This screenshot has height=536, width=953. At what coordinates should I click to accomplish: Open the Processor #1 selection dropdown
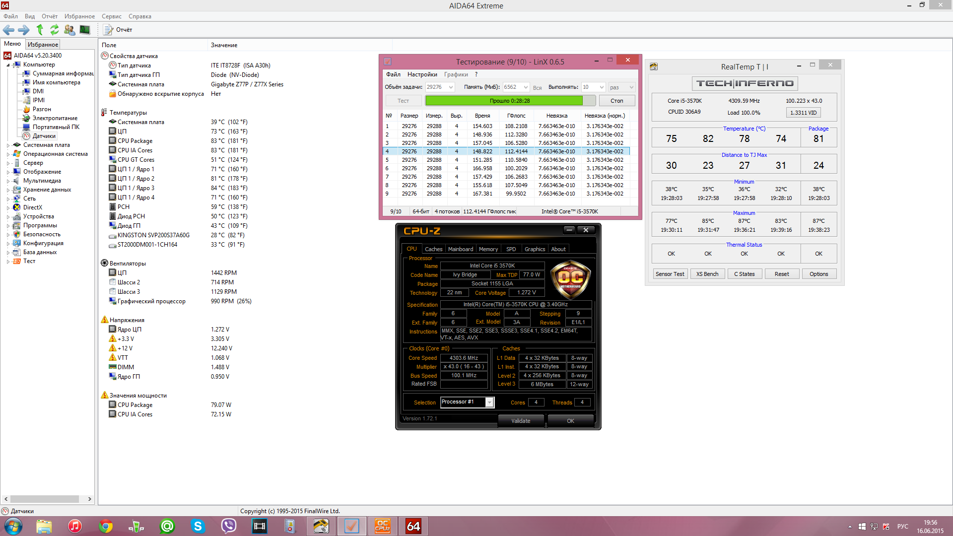point(489,402)
